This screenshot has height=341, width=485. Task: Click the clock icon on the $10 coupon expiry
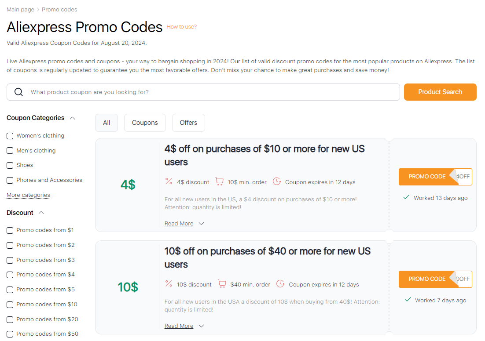(280, 284)
